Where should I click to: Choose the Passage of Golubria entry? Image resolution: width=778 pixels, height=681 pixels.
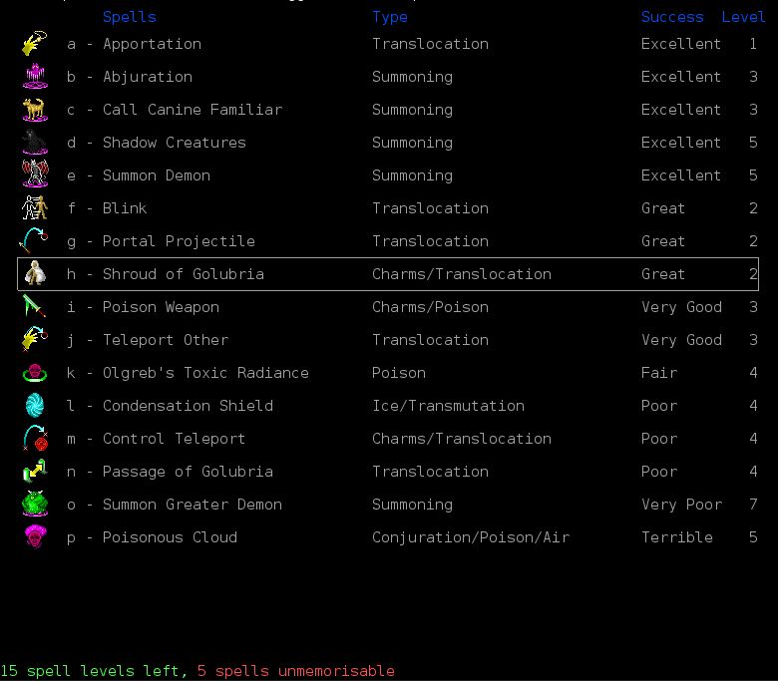click(x=188, y=472)
